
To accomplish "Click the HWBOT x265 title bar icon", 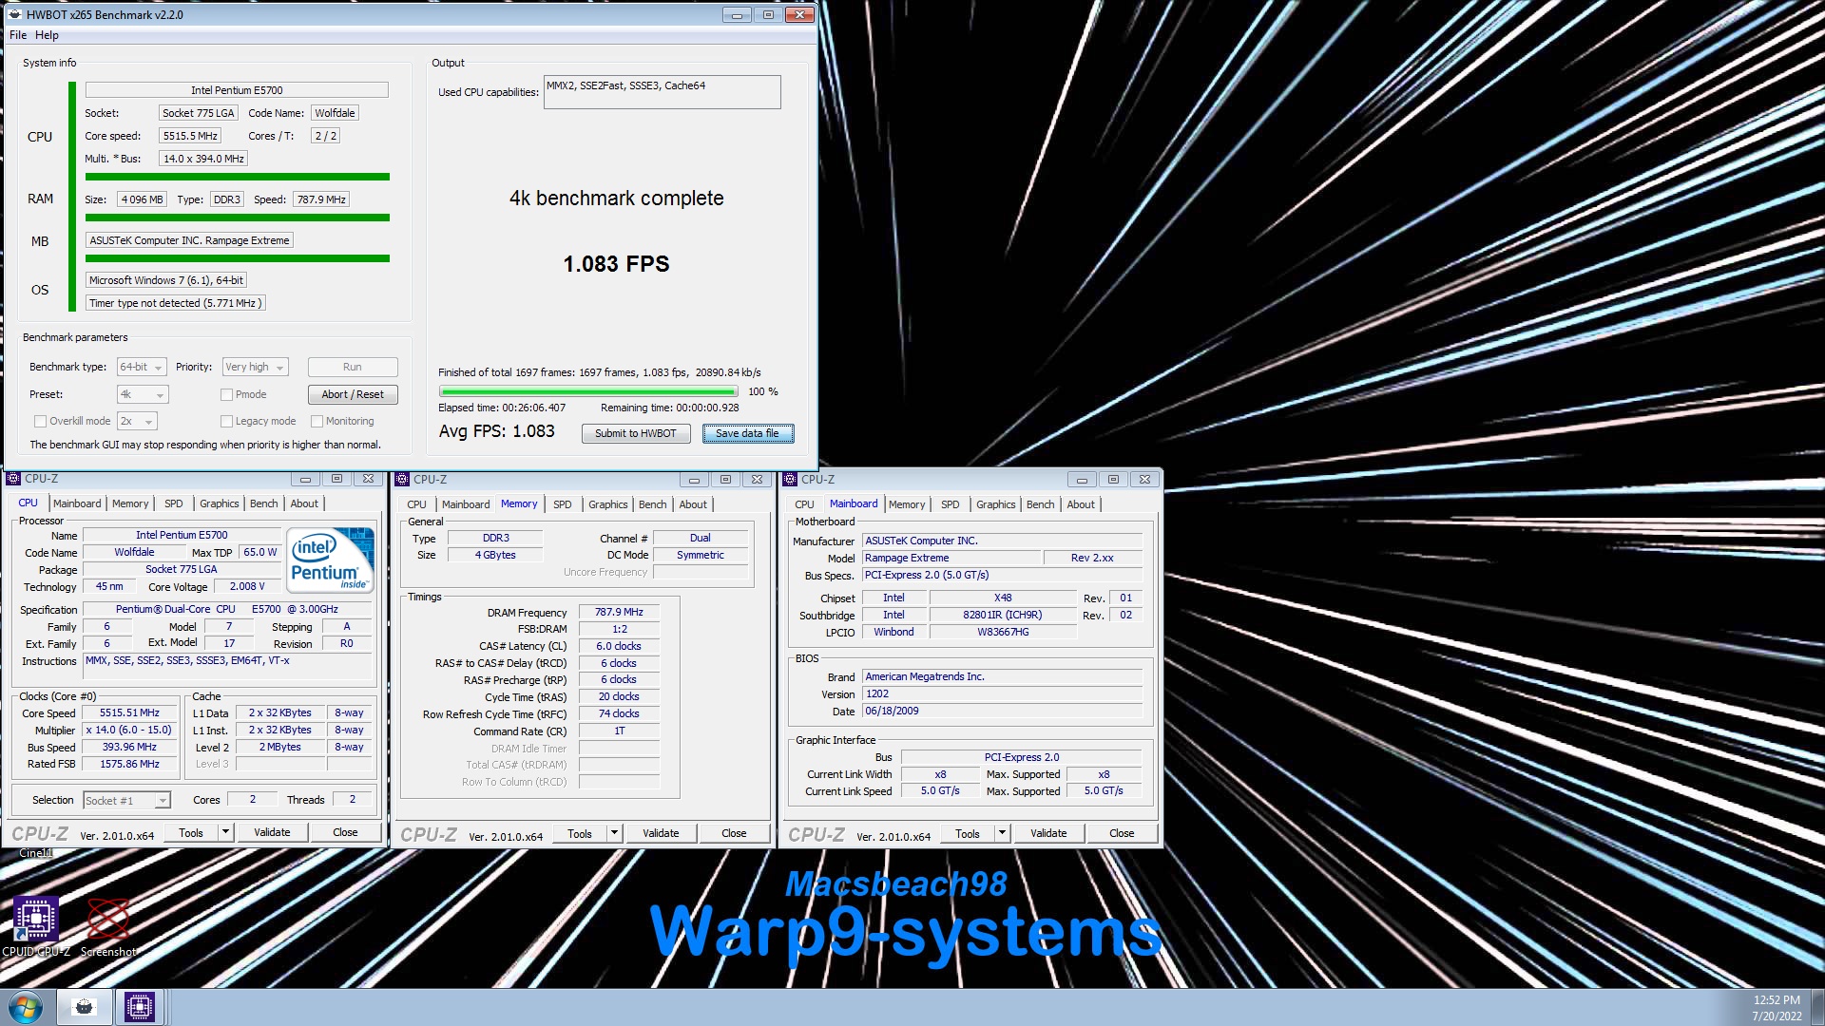I will pos(14,14).
